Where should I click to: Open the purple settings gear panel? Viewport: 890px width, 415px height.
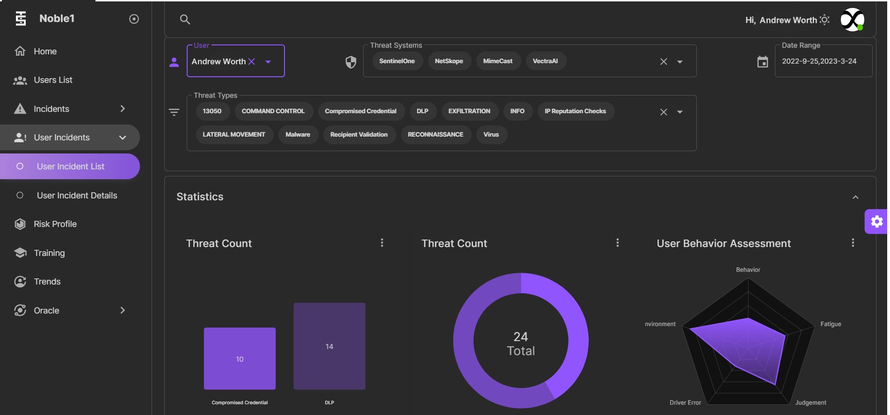(x=876, y=221)
